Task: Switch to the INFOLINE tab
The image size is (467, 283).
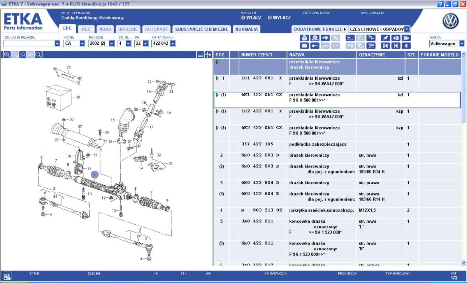Action: (128, 29)
